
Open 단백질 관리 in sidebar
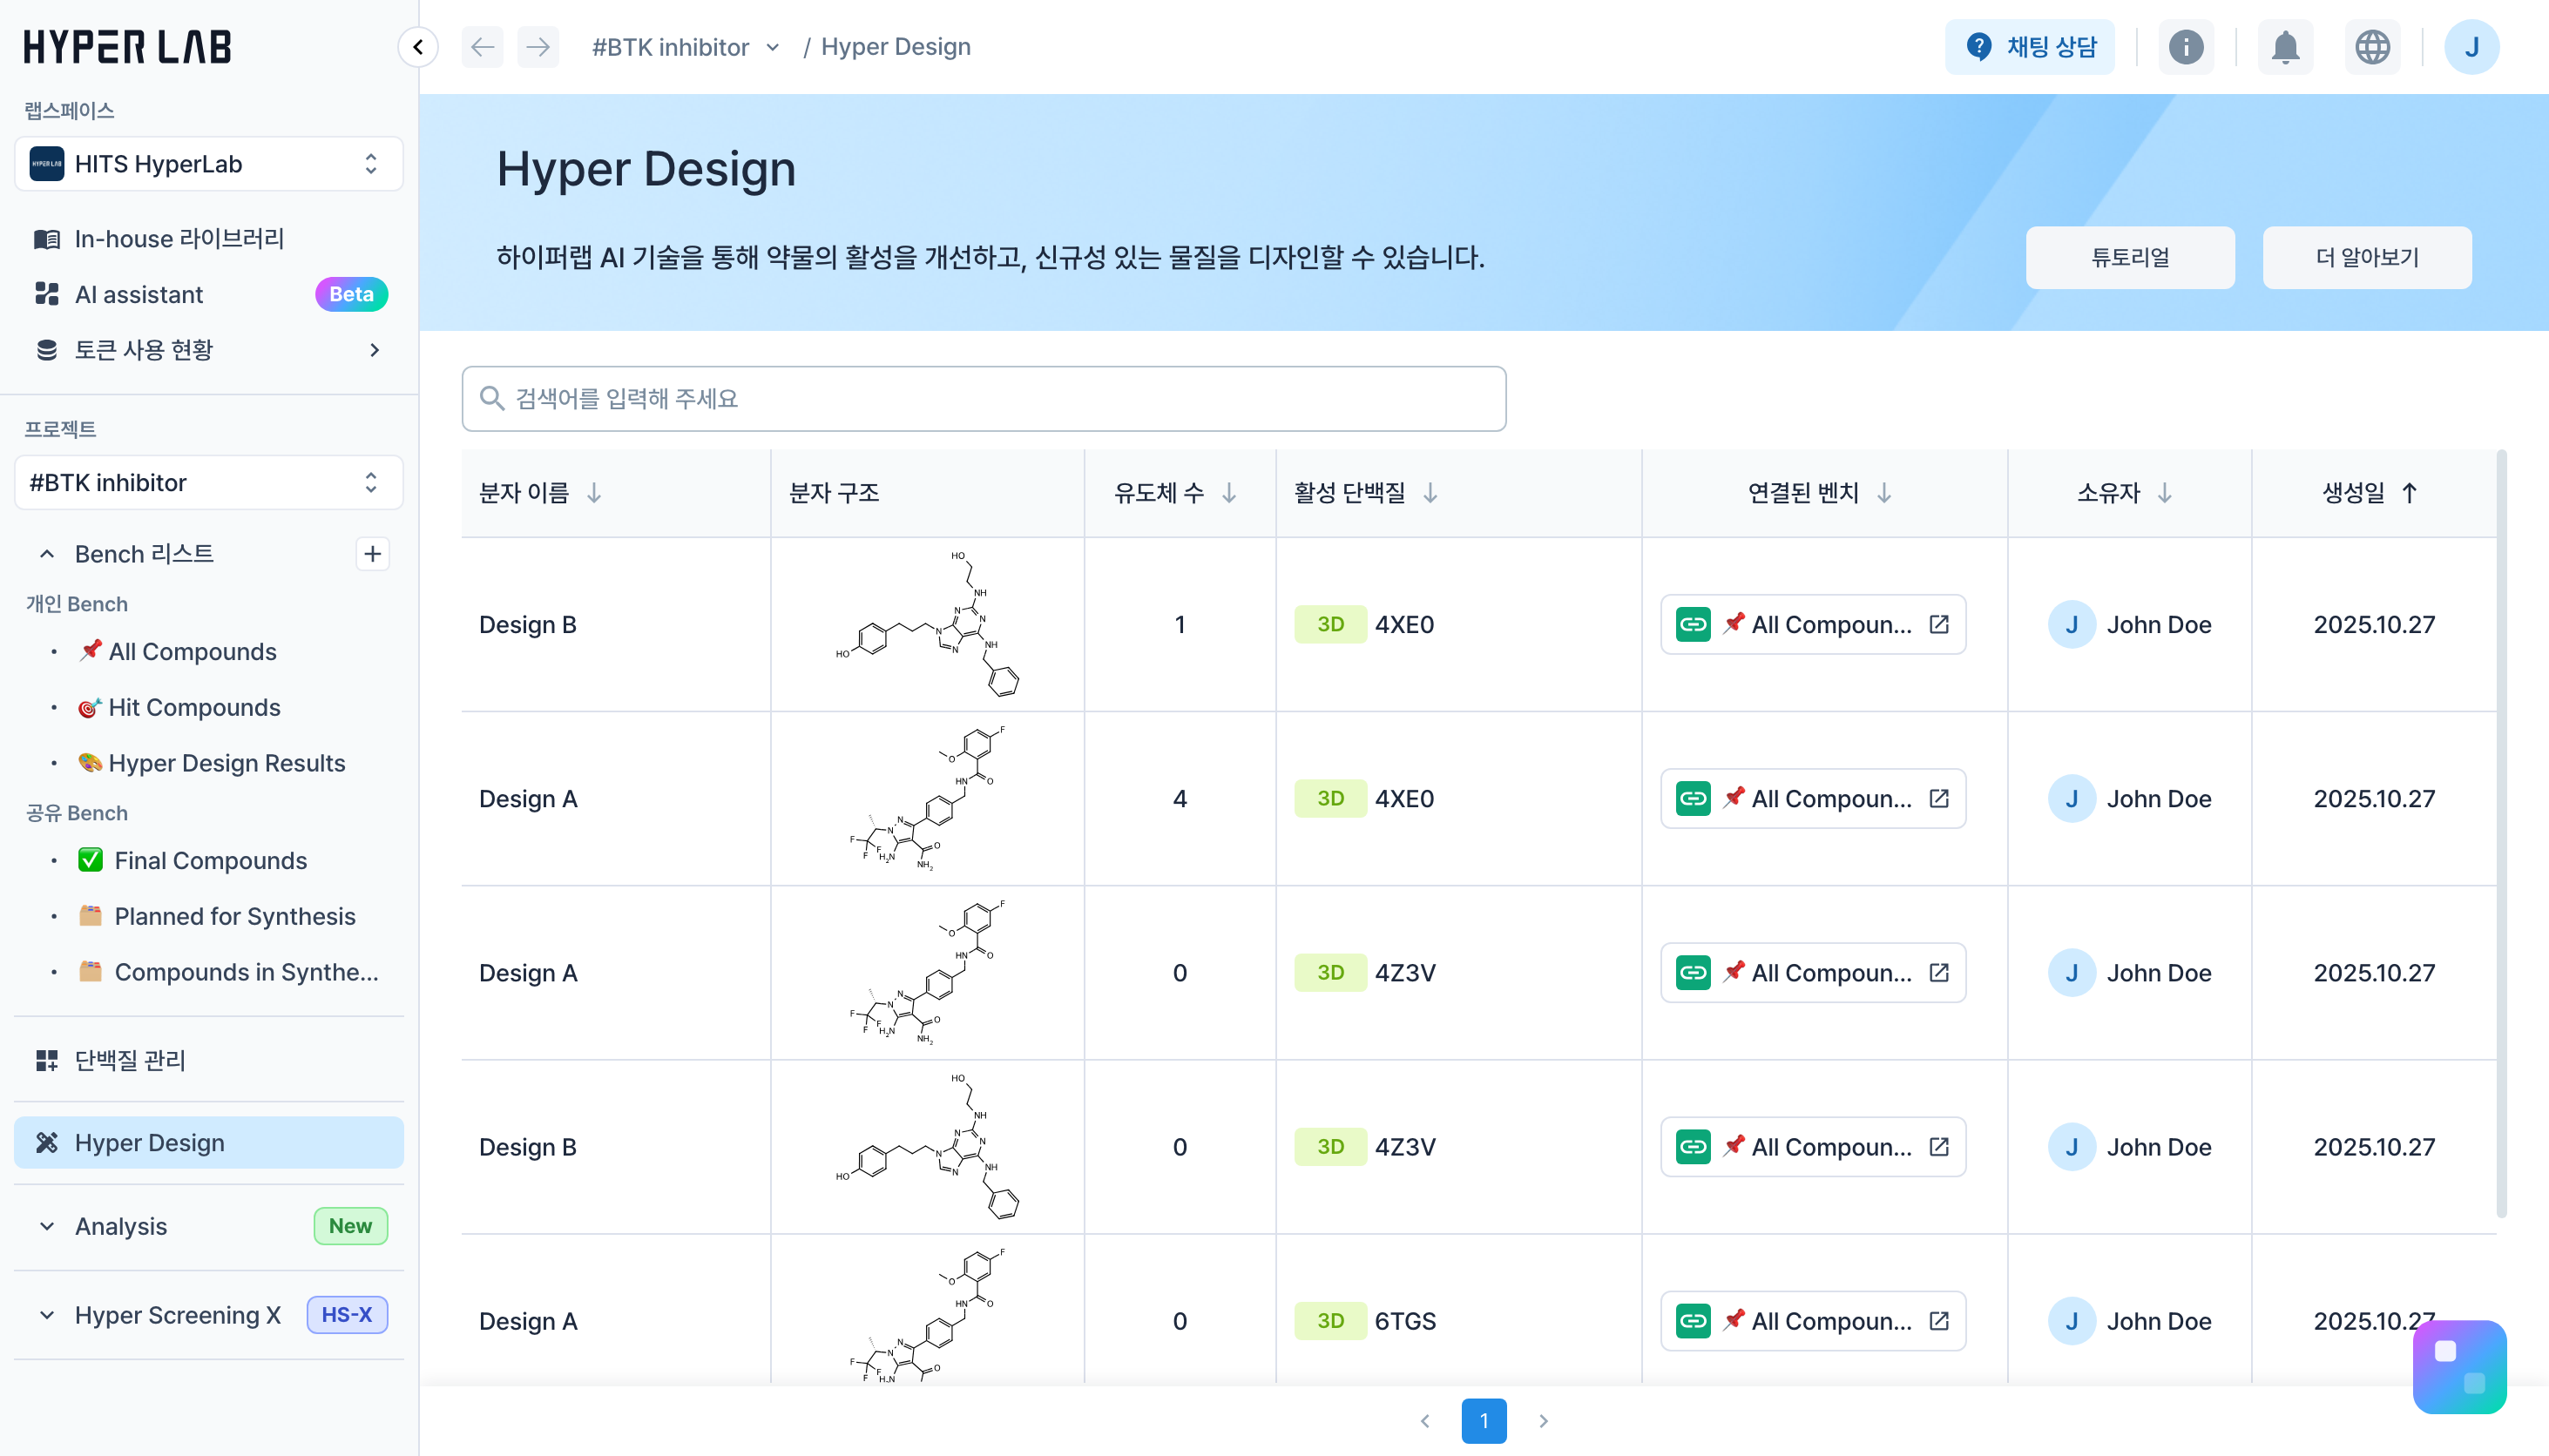point(130,1060)
